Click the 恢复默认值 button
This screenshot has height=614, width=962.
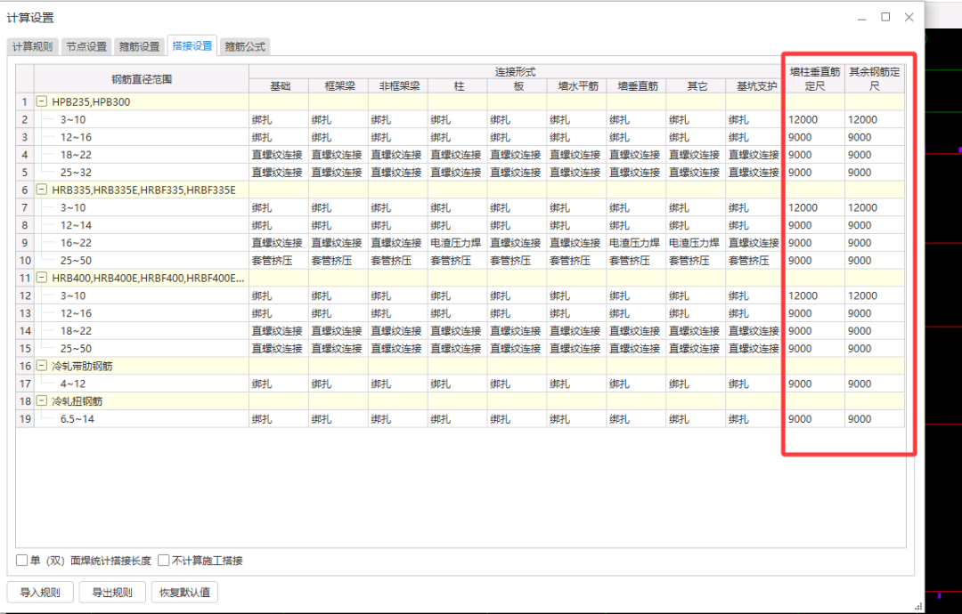[184, 593]
